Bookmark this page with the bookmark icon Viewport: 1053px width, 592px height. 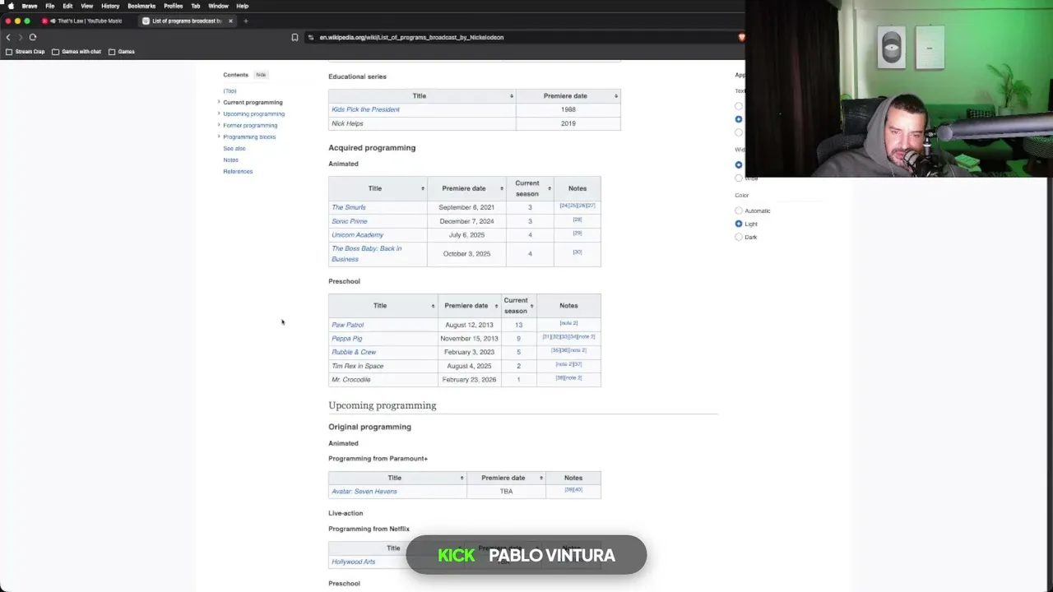coord(295,37)
